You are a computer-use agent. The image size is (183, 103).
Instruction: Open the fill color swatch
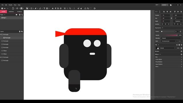tap(157, 48)
